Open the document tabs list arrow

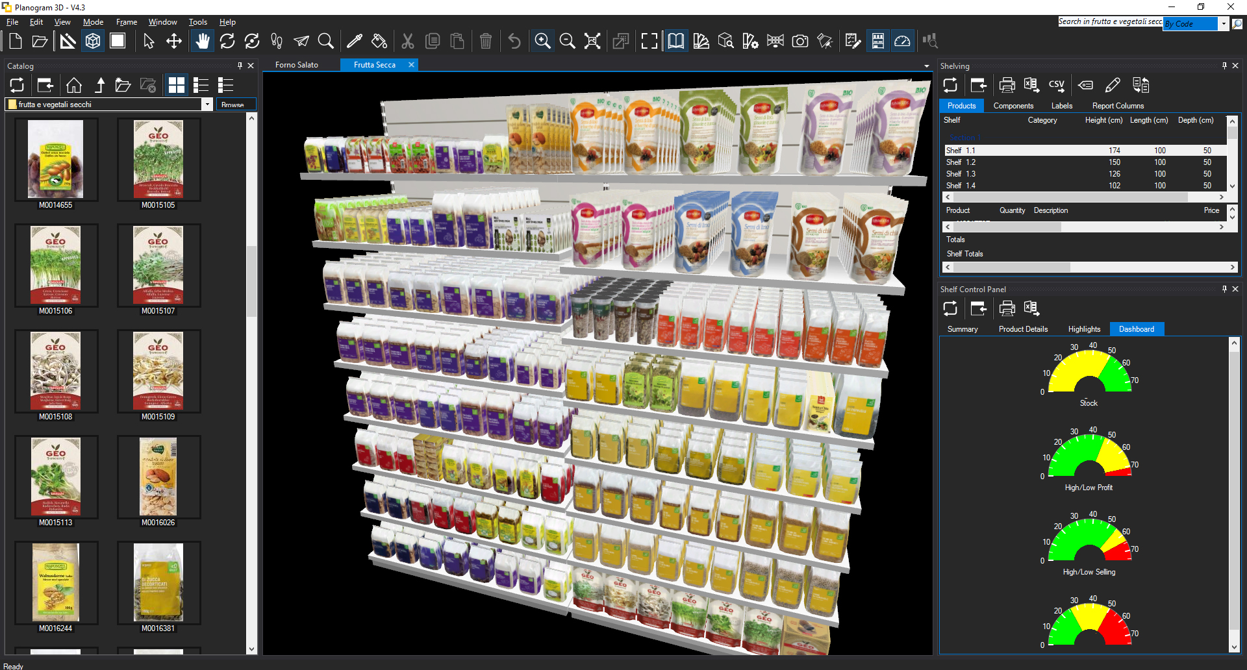pyautogui.click(x=927, y=66)
